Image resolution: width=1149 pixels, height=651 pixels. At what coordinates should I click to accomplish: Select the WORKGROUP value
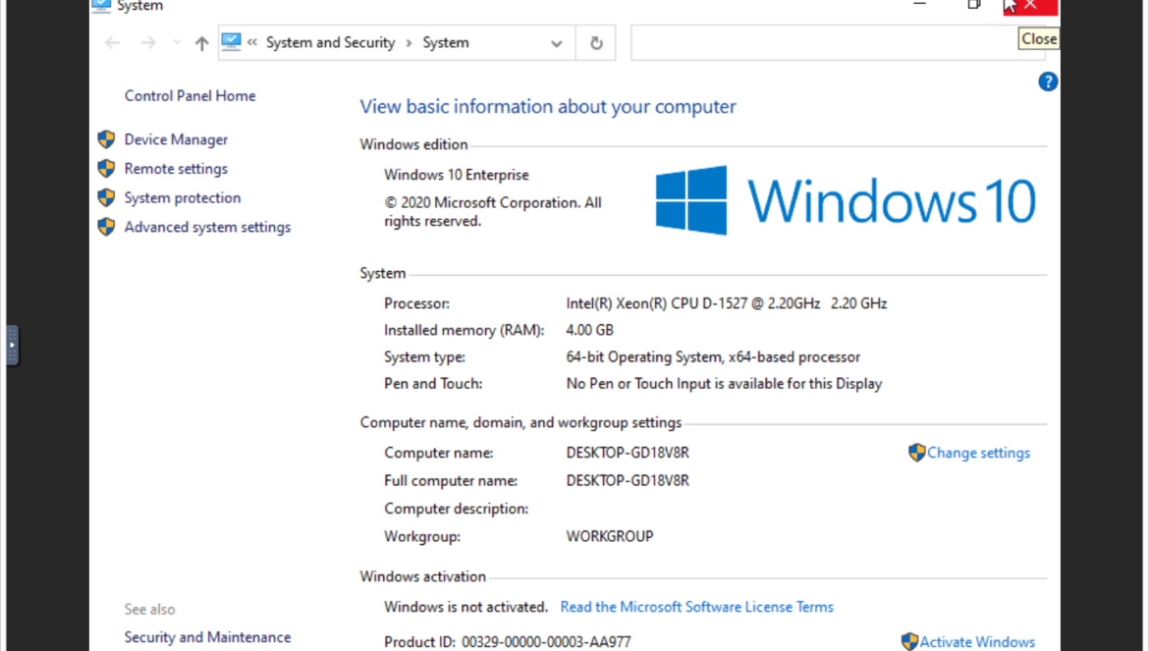610,537
